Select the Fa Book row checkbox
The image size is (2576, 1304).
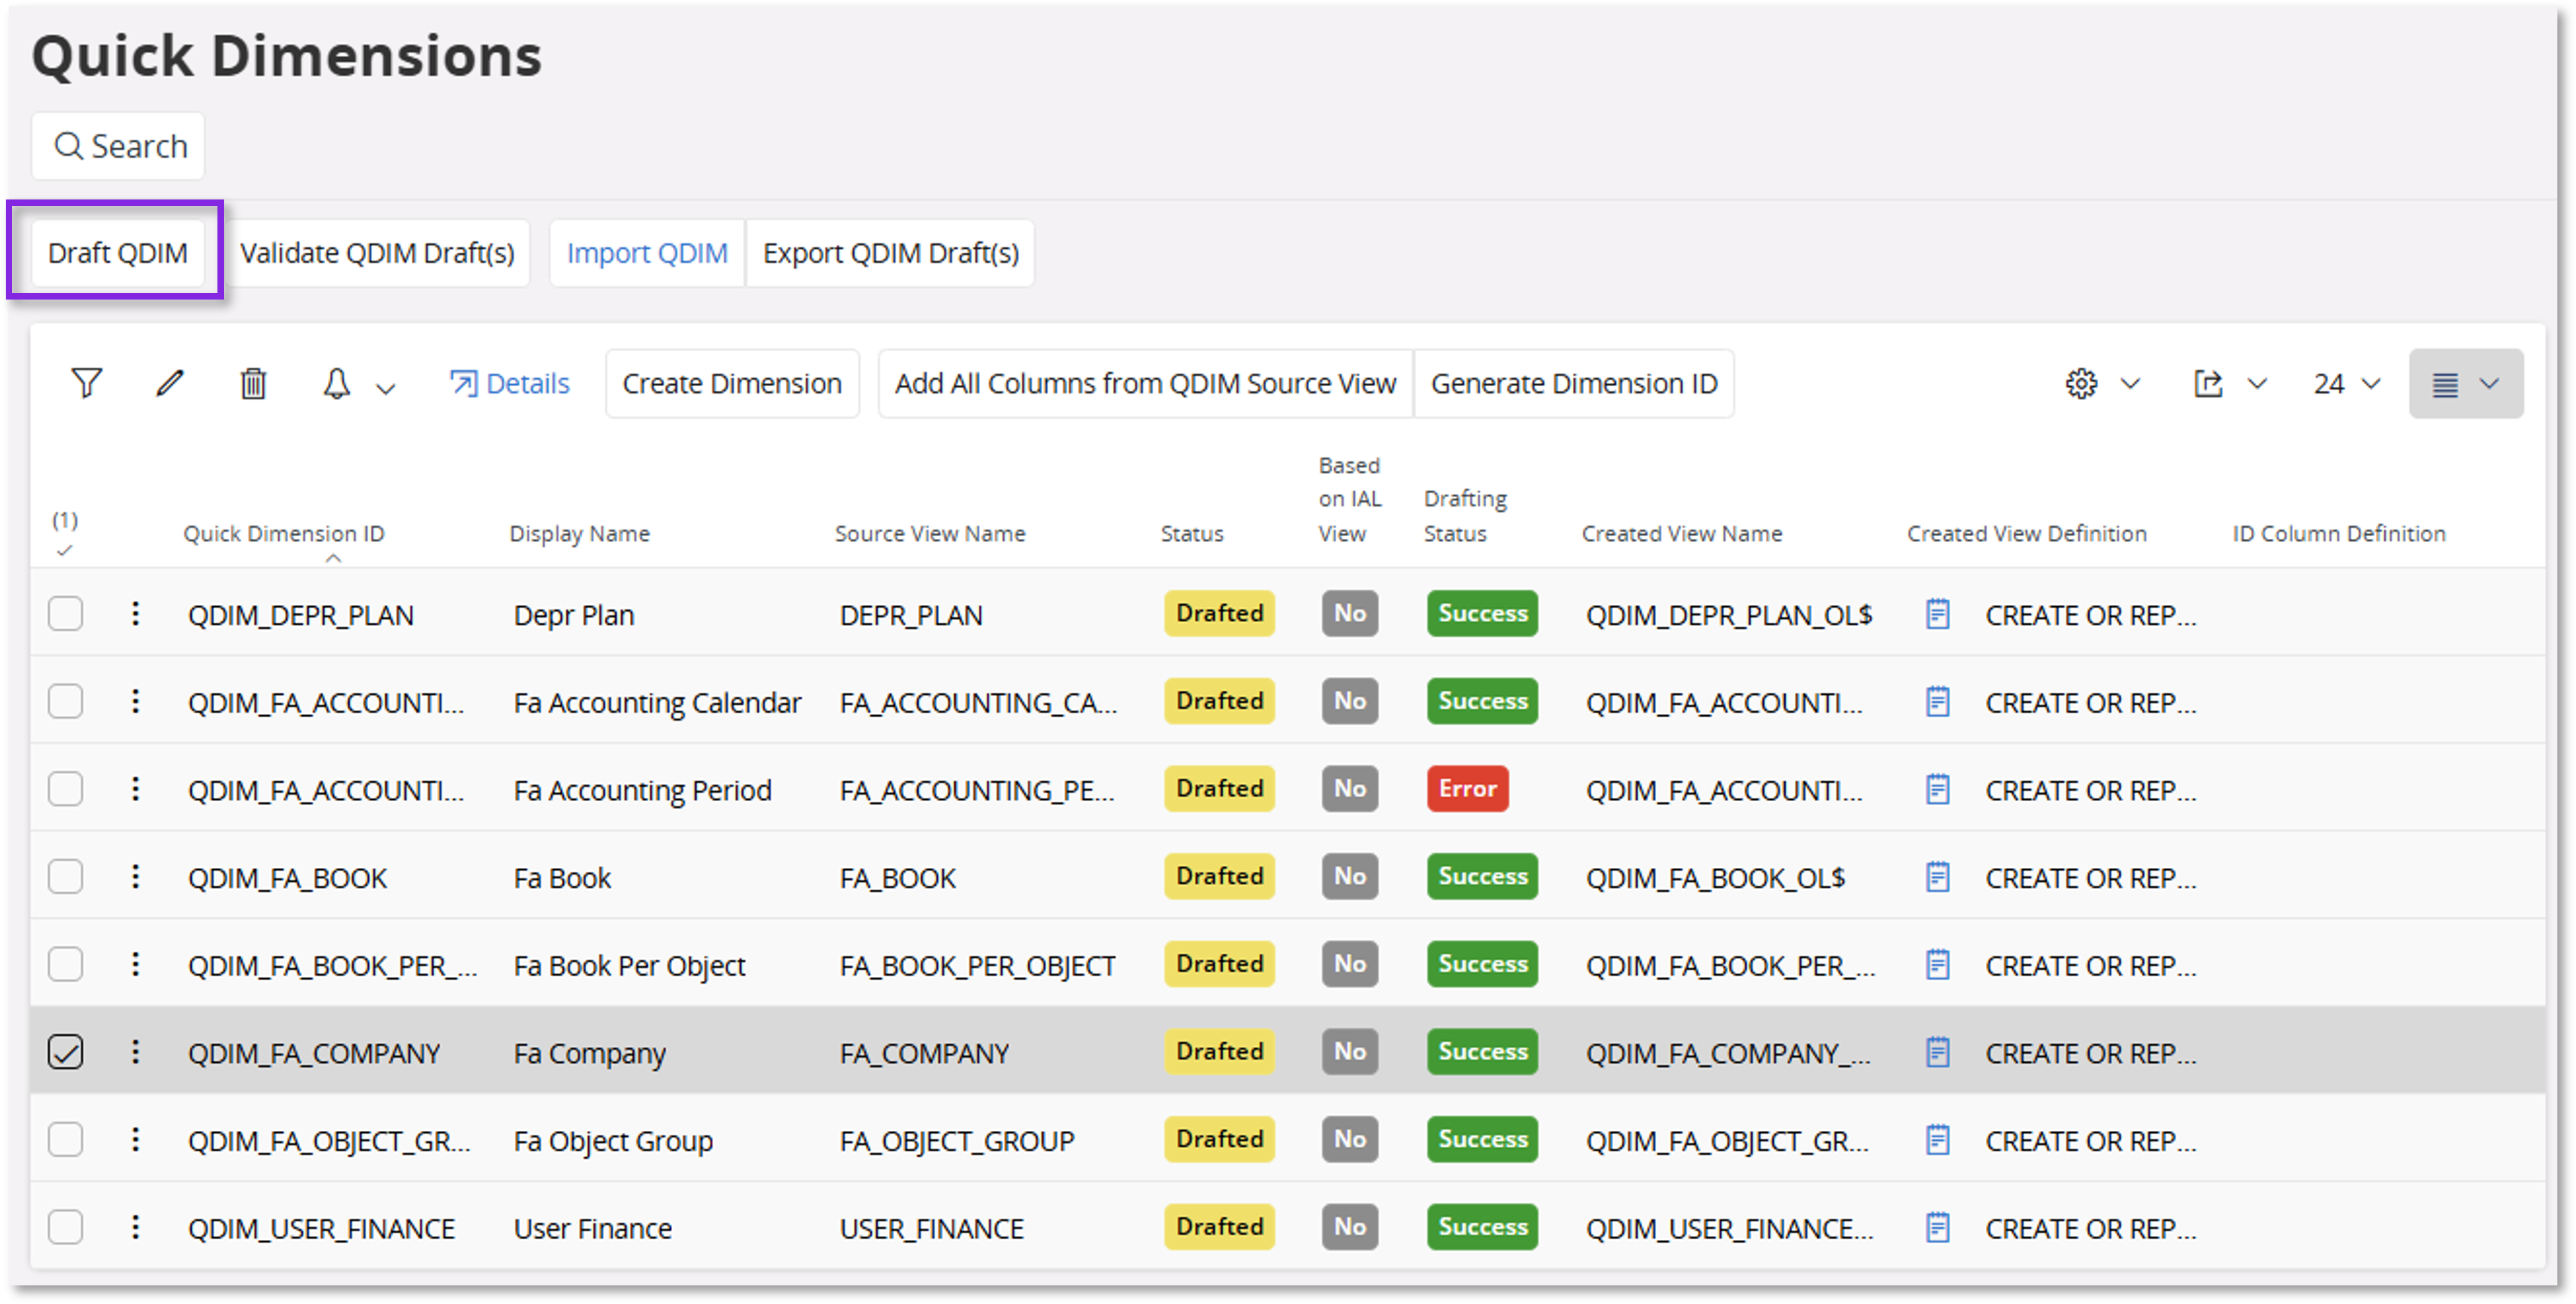66,877
